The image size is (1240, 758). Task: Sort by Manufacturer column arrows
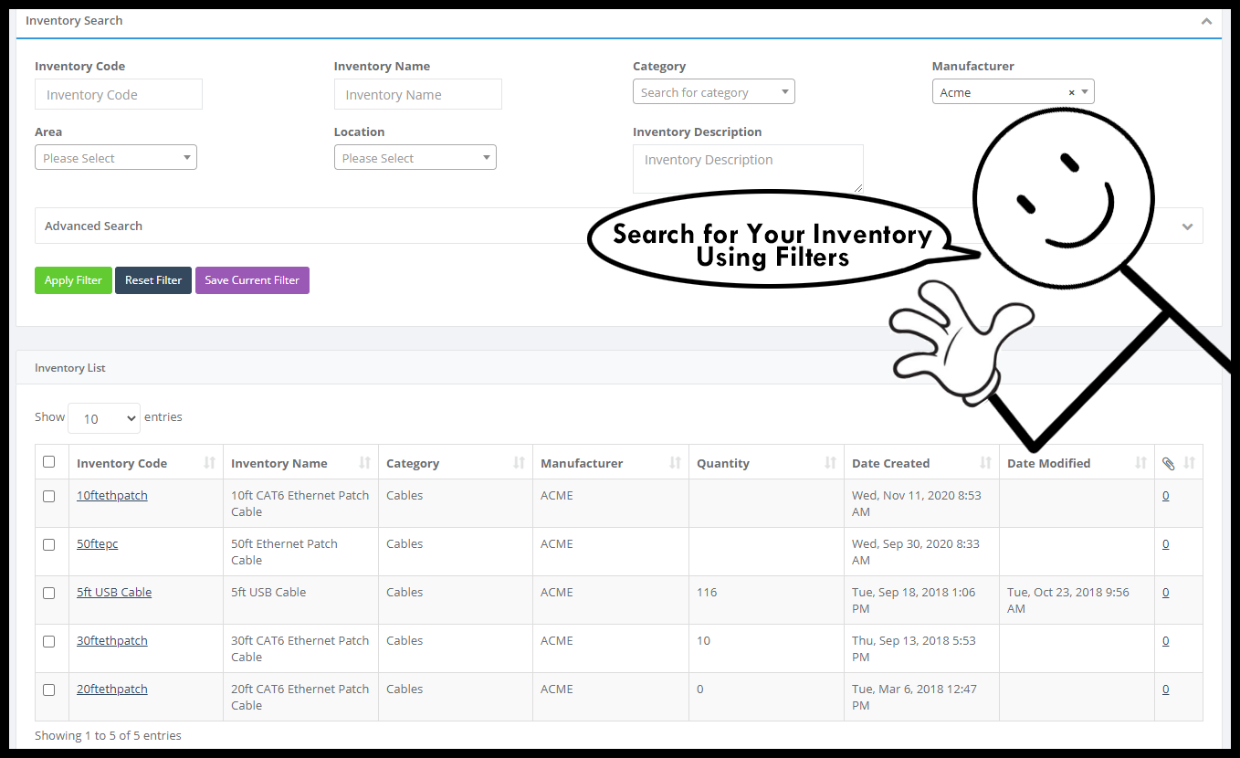(675, 463)
